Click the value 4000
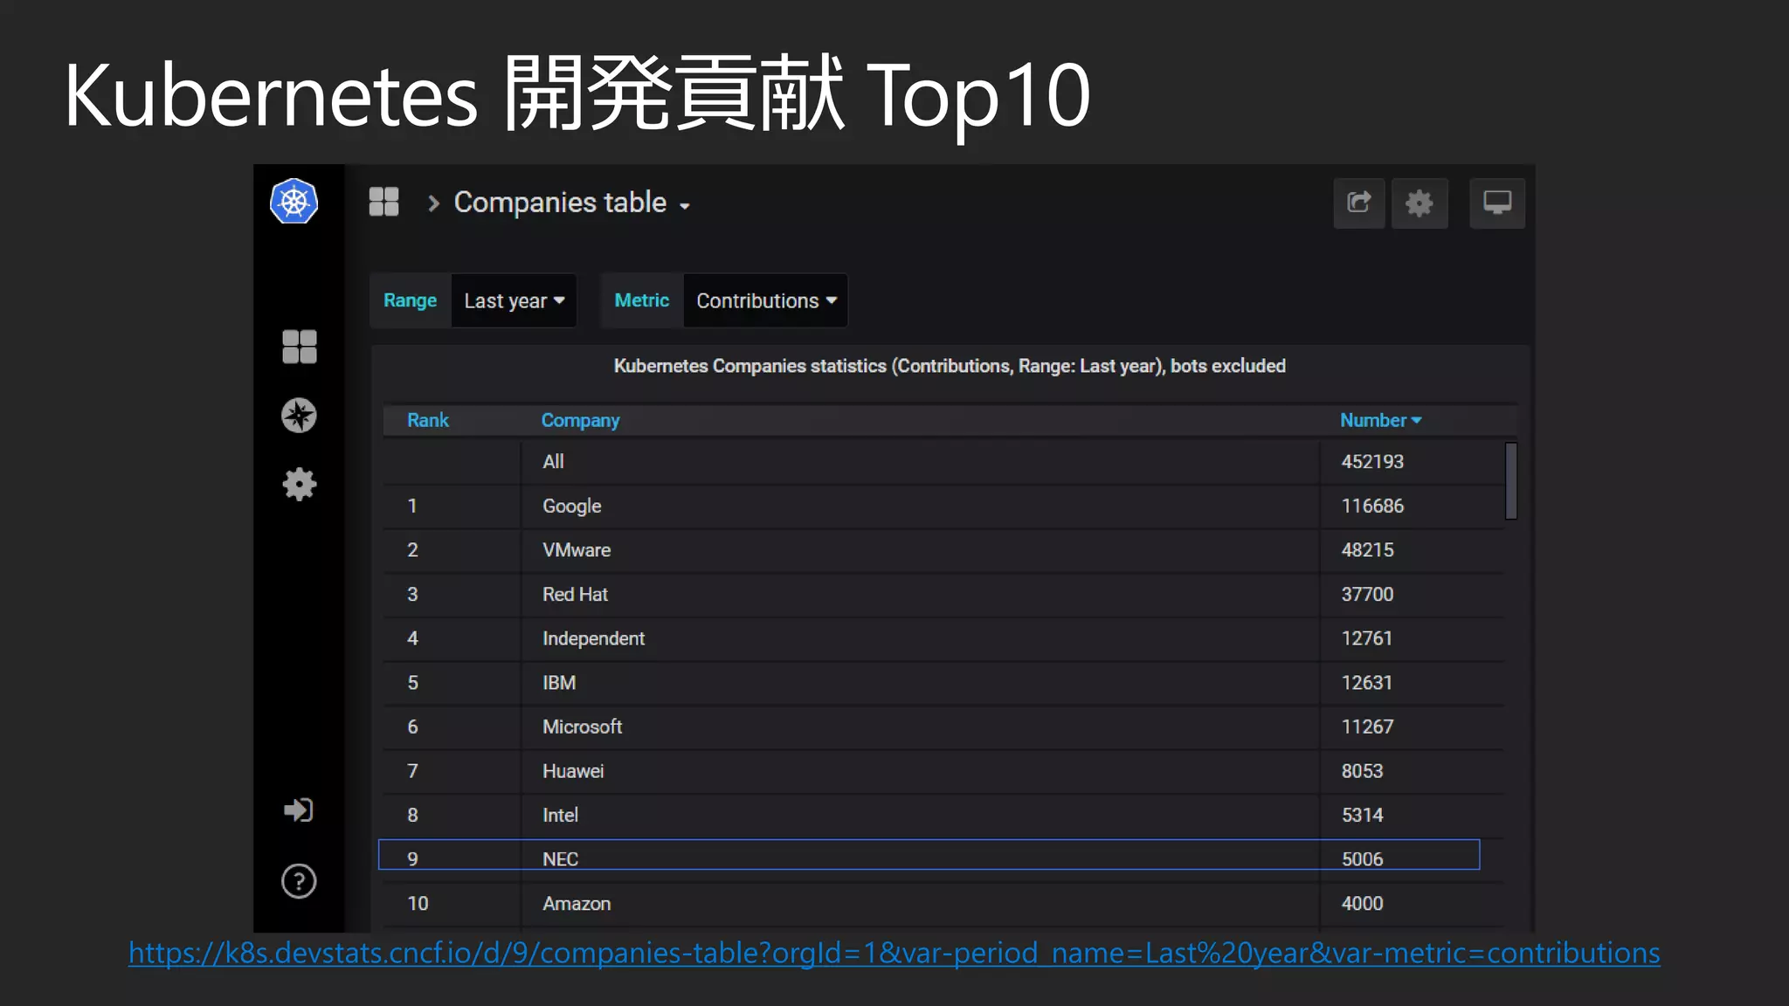The height and width of the screenshot is (1006, 1789). click(x=1362, y=904)
